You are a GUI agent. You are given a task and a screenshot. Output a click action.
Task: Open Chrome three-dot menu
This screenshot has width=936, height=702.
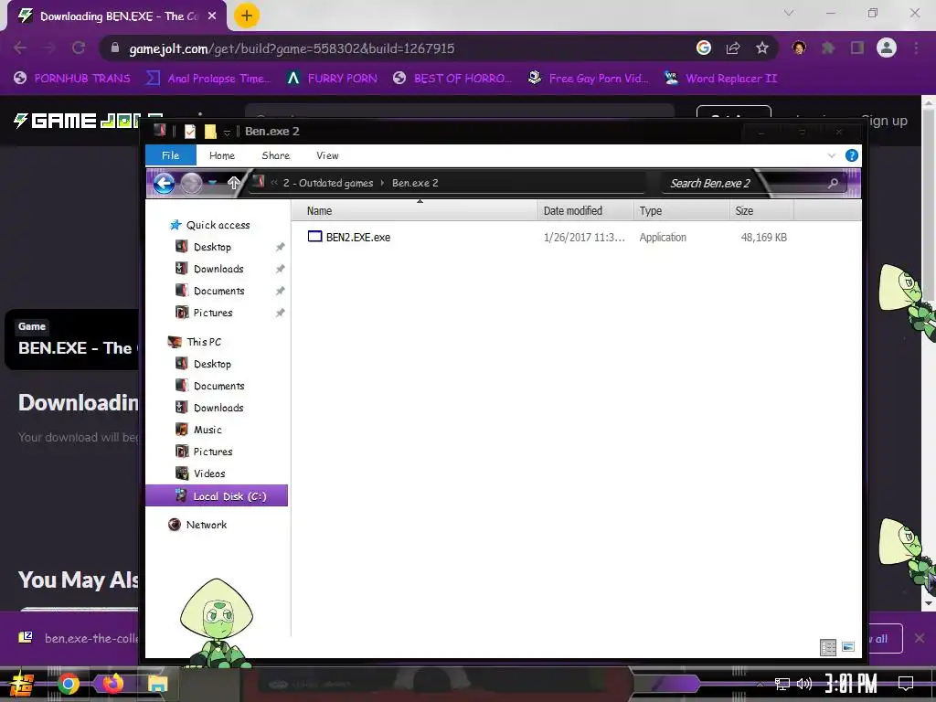pos(916,48)
